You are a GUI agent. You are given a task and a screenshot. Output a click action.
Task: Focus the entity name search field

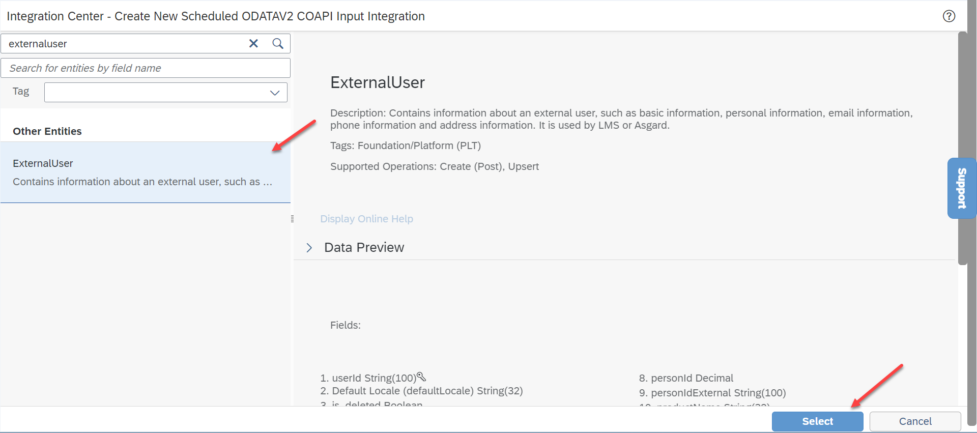coord(125,44)
